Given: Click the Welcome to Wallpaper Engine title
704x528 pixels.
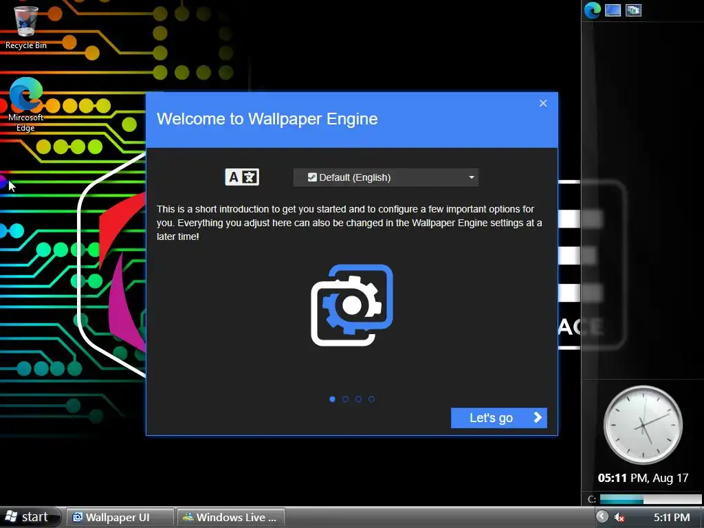Looking at the screenshot, I should (x=267, y=119).
